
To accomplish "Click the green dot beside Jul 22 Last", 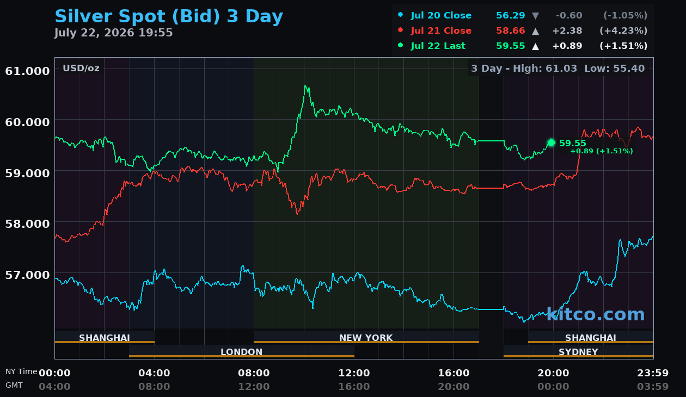I will point(401,45).
